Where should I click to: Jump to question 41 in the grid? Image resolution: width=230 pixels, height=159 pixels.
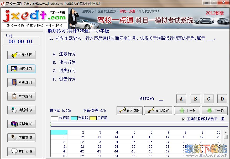[x=59, y=151]
